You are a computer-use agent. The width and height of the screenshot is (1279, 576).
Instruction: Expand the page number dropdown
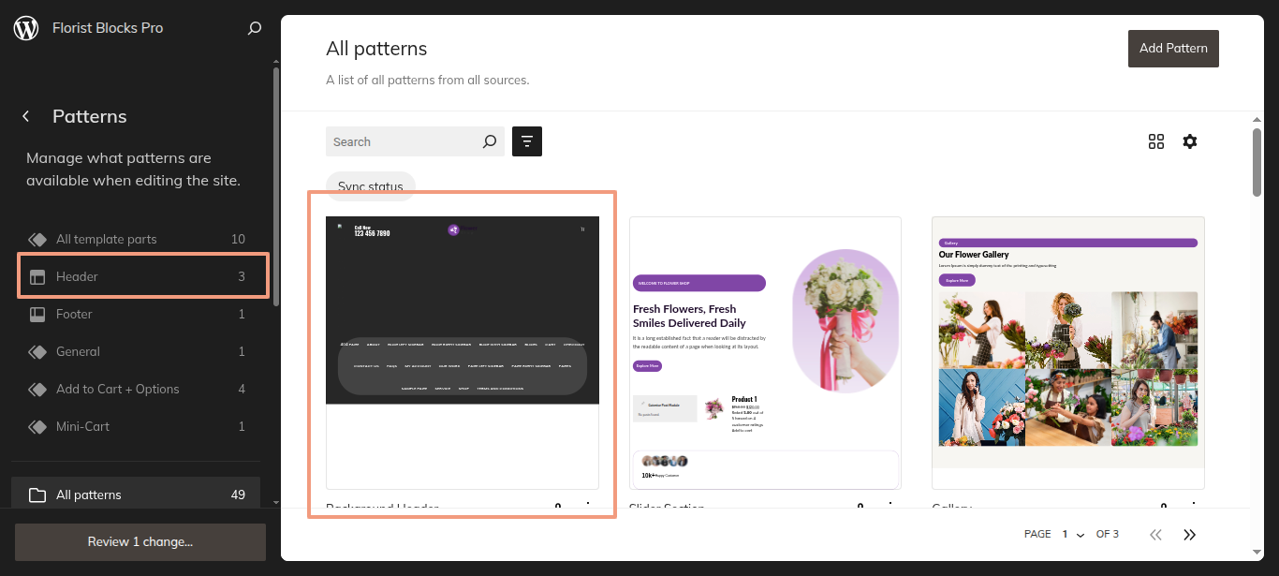tap(1072, 534)
